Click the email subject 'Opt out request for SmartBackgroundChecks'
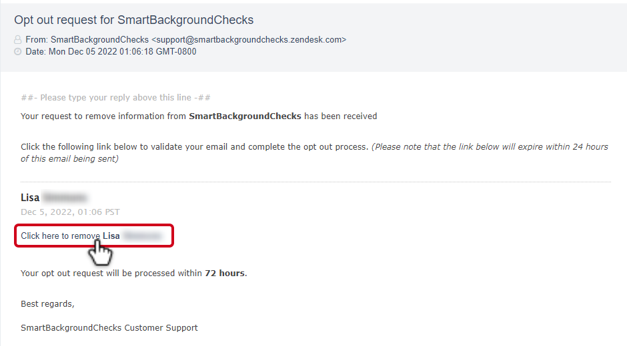 134,20
